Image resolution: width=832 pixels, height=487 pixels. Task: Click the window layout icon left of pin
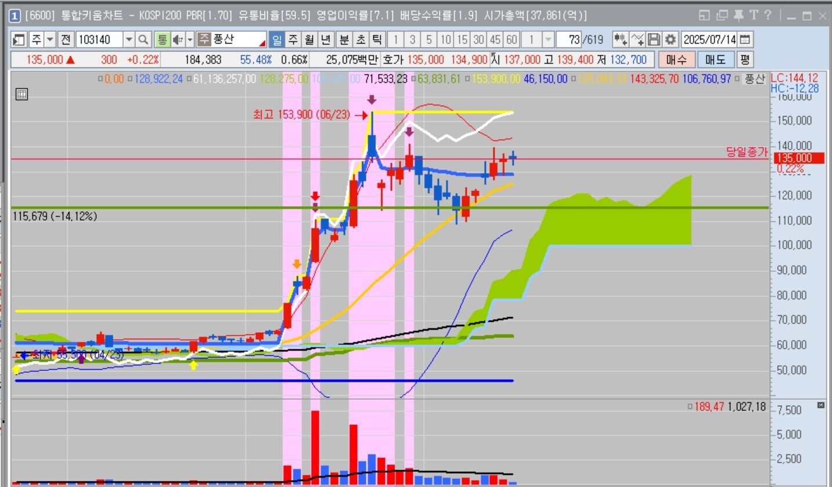coord(722,16)
